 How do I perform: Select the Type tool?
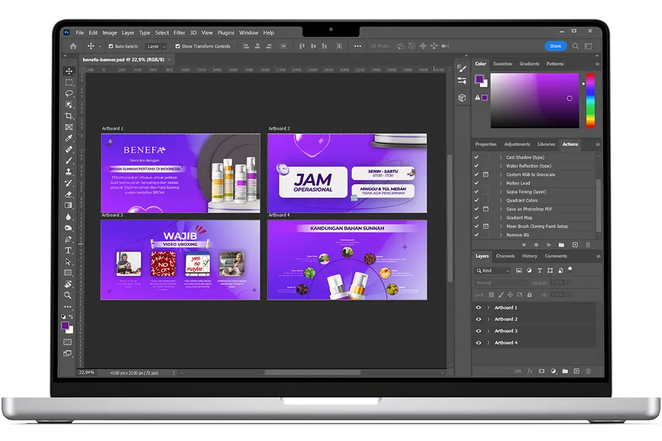click(x=69, y=251)
